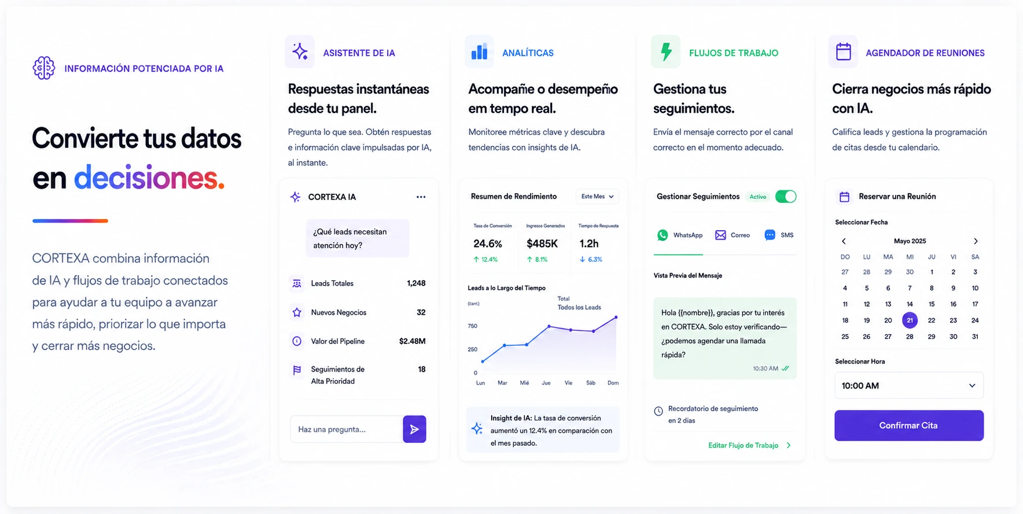Click the ¿Qué leads necesitan atención hoy? bubble
Image resolution: width=1023 pixels, height=514 pixels.
click(x=358, y=238)
